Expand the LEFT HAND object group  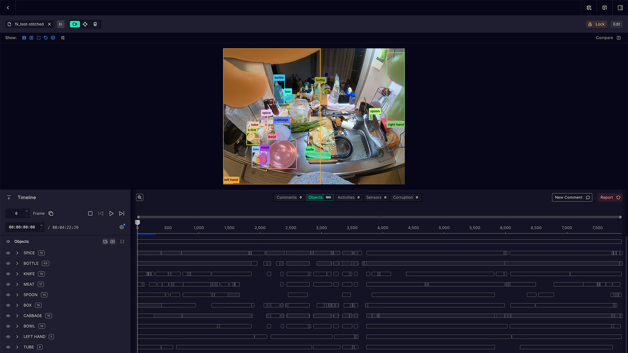[17, 336]
